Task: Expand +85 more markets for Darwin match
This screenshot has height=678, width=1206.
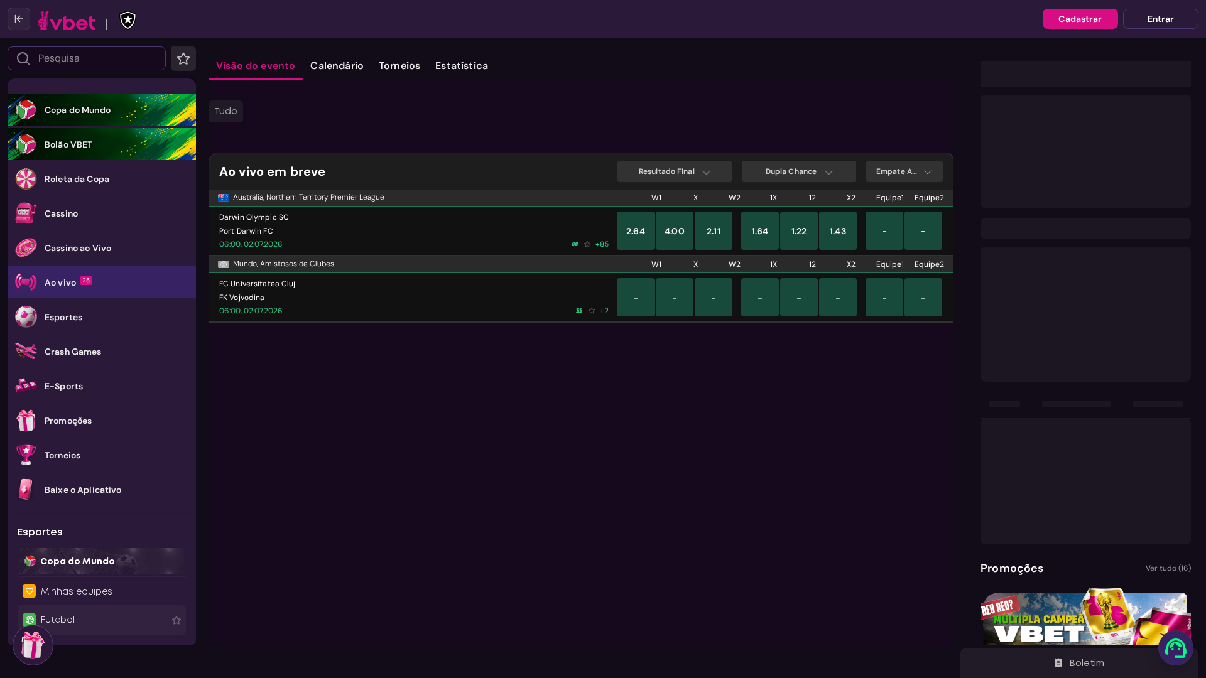Action: (x=602, y=244)
